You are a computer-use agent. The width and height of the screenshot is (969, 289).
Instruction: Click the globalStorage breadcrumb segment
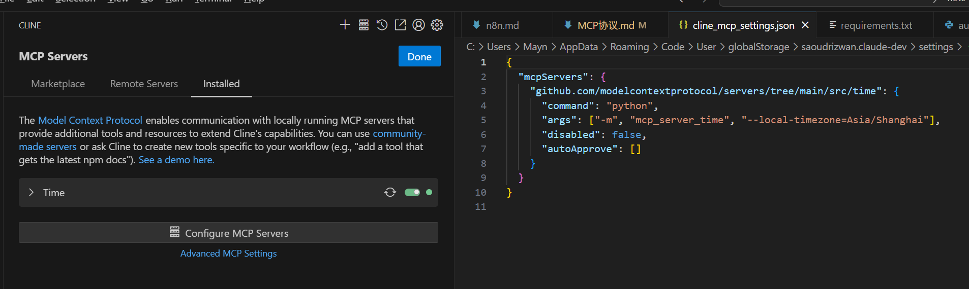click(x=758, y=47)
